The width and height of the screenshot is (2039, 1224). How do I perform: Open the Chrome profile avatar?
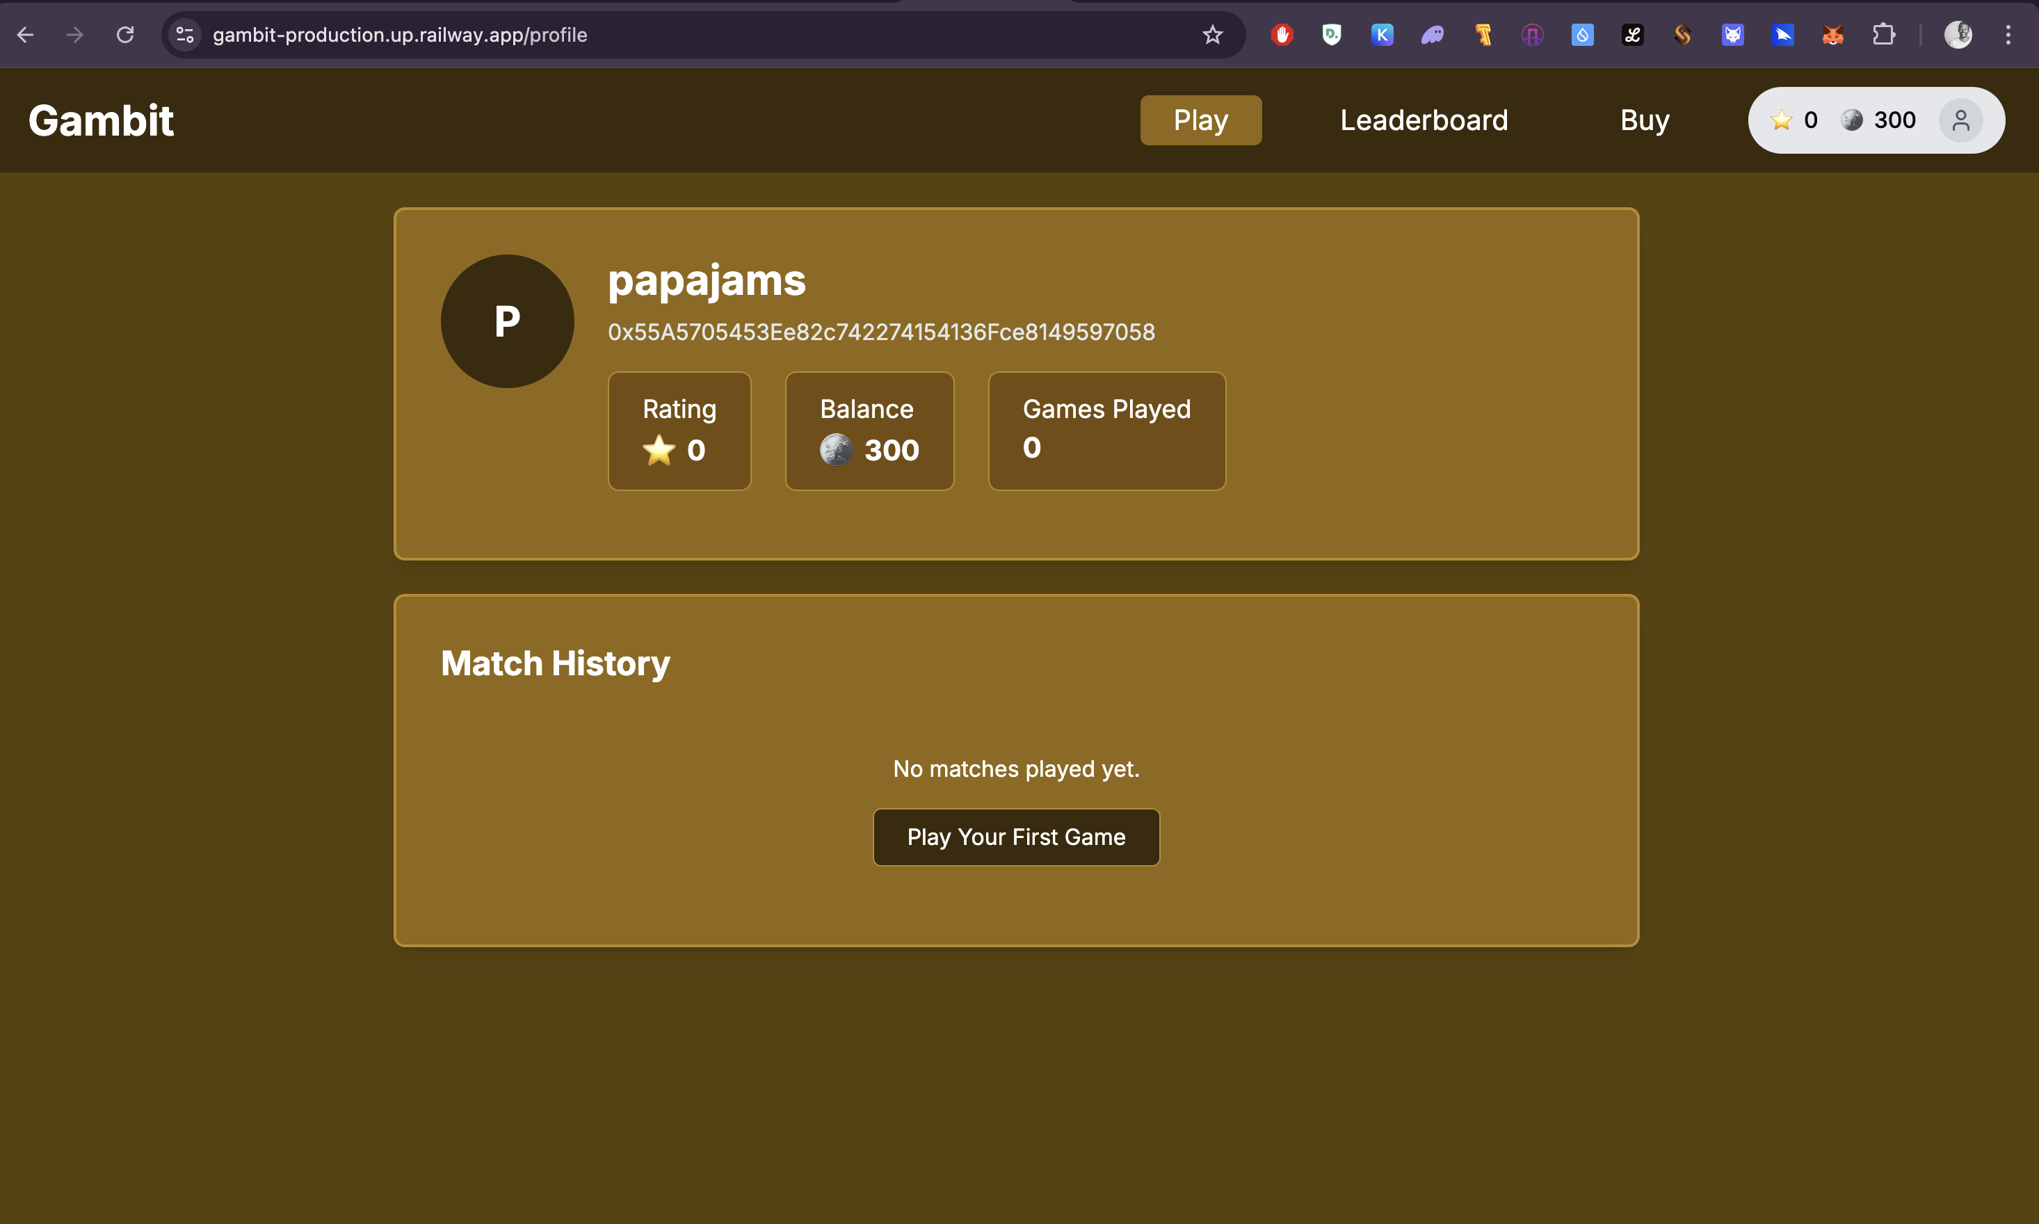pos(1958,35)
